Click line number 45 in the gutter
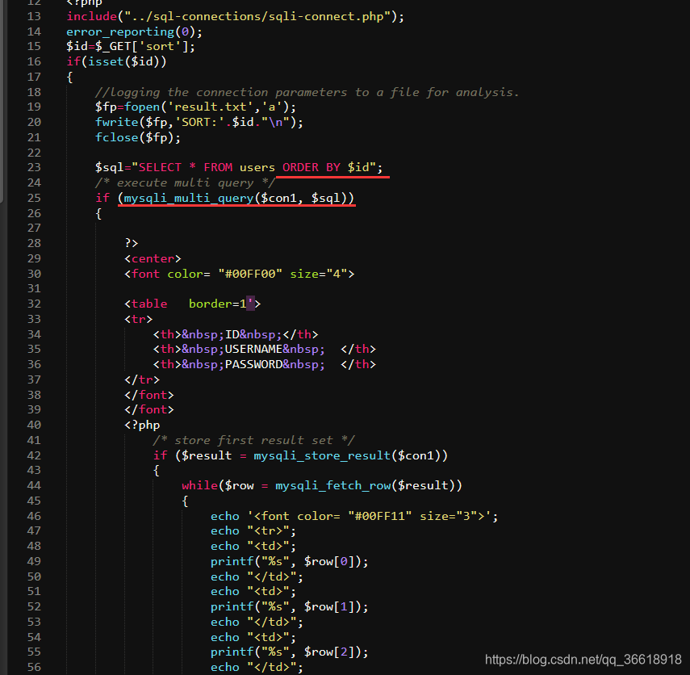This screenshot has width=690, height=675. pyautogui.click(x=34, y=501)
